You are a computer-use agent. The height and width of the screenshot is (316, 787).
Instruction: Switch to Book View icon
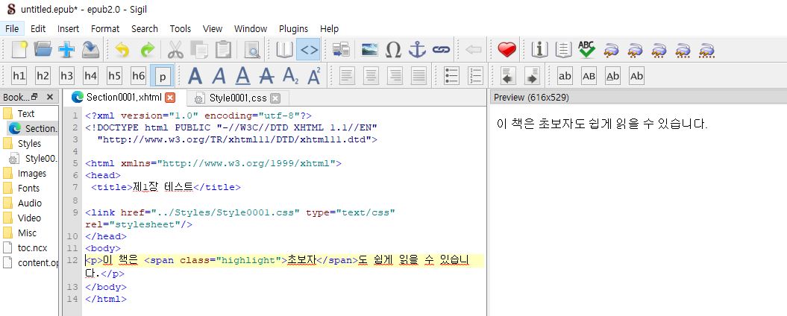(284, 50)
